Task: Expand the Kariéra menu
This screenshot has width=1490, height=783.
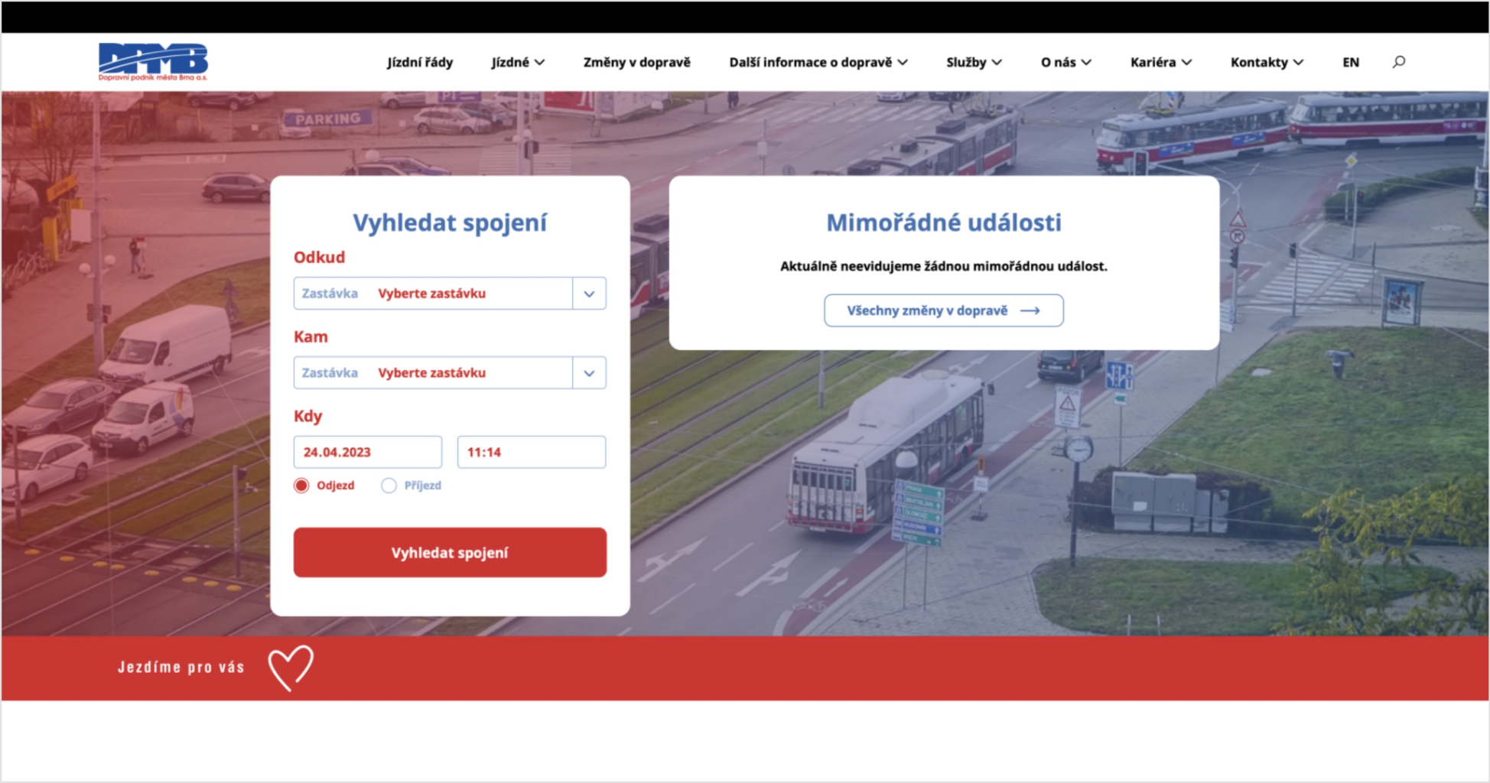Action: [x=1160, y=63]
